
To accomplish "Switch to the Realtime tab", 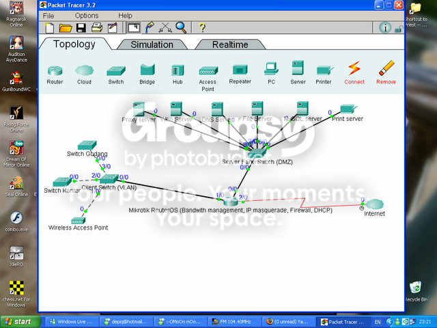I will (x=230, y=44).
